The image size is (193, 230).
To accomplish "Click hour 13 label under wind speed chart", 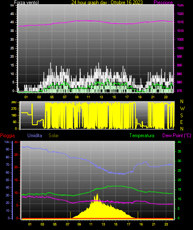I will coord(101,97).
